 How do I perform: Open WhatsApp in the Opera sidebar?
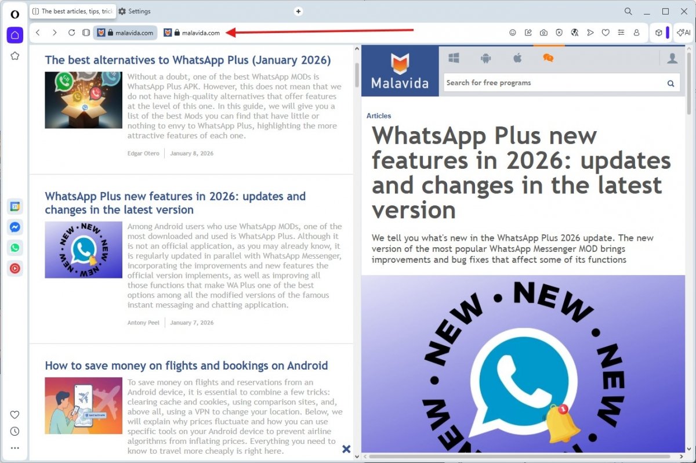(15, 248)
